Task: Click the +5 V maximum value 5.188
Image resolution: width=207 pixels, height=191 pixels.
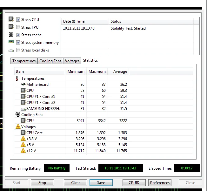Action: 101,145
